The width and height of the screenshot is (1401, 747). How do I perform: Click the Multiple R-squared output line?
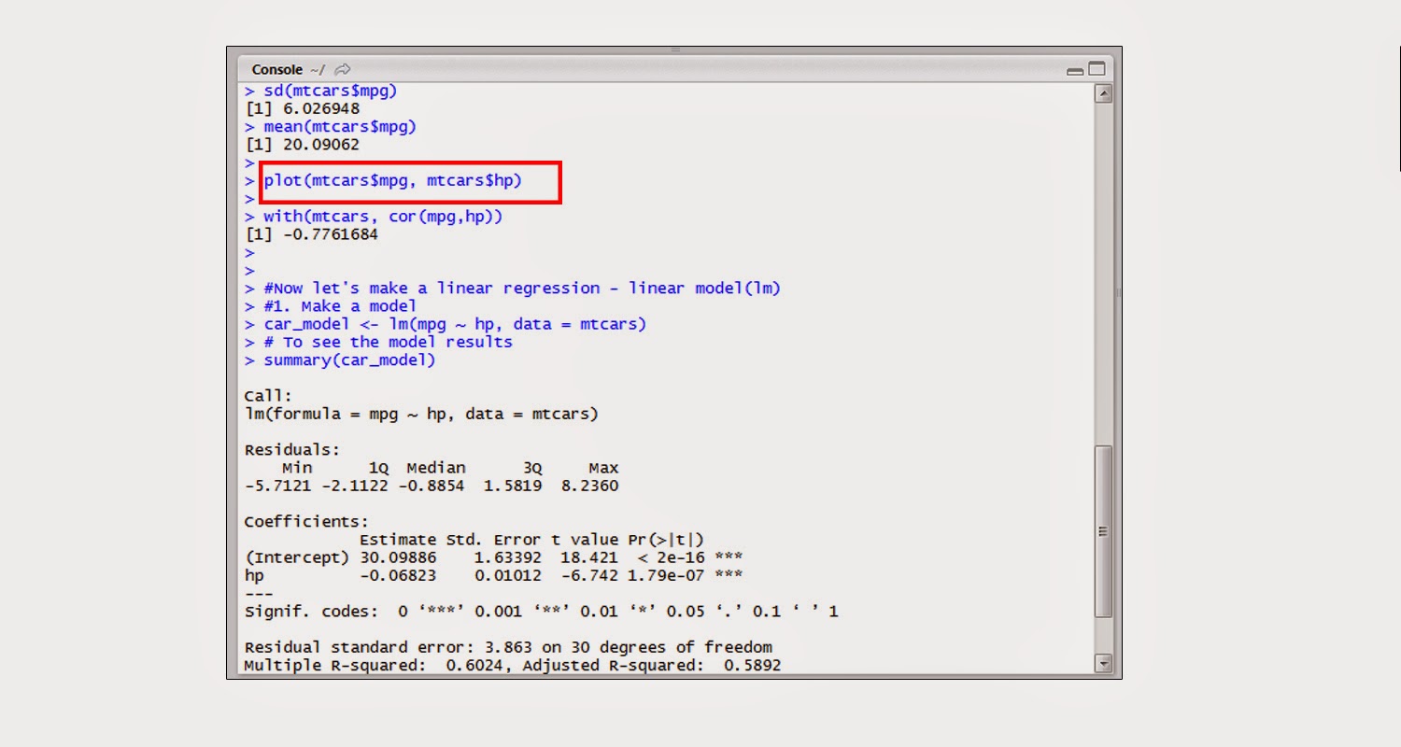513,665
